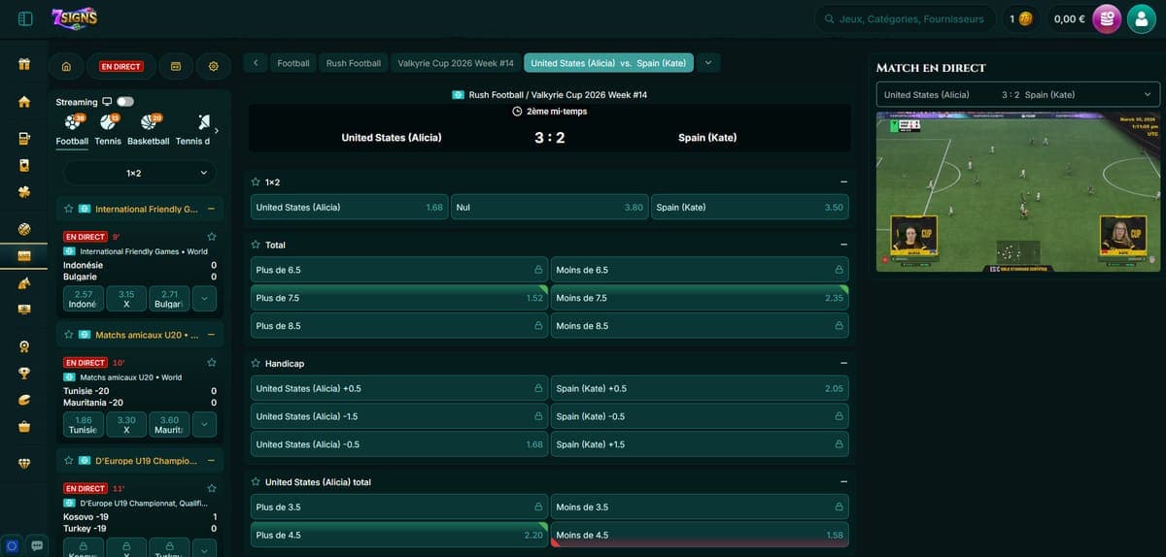The height and width of the screenshot is (557, 1166).
Task: Click the trophy icon in sidebar
Action: coord(24,373)
